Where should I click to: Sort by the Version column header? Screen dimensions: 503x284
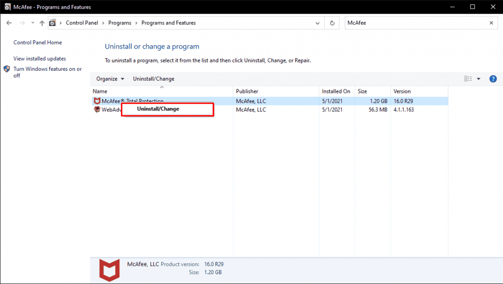[x=419, y=91]
